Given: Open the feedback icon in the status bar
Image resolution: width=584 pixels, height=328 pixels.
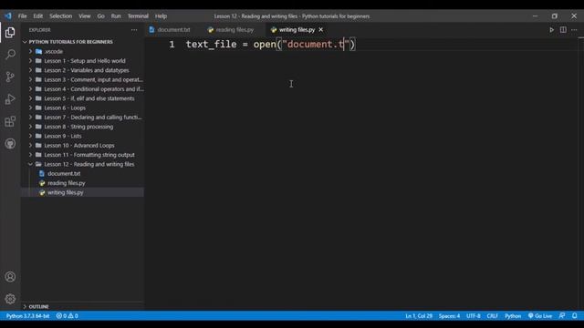Looking at the screenshot, I should point(562,316).
